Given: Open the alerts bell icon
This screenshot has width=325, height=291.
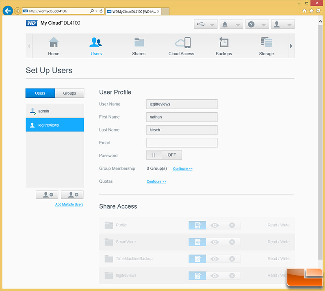Looking at the screenshot, I should pos(225,24).
